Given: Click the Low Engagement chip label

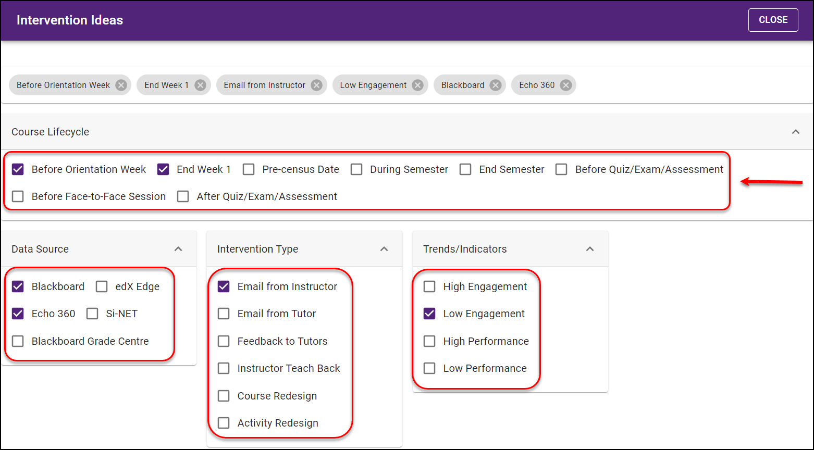Looking at the screenshot, I should [373, 85].
